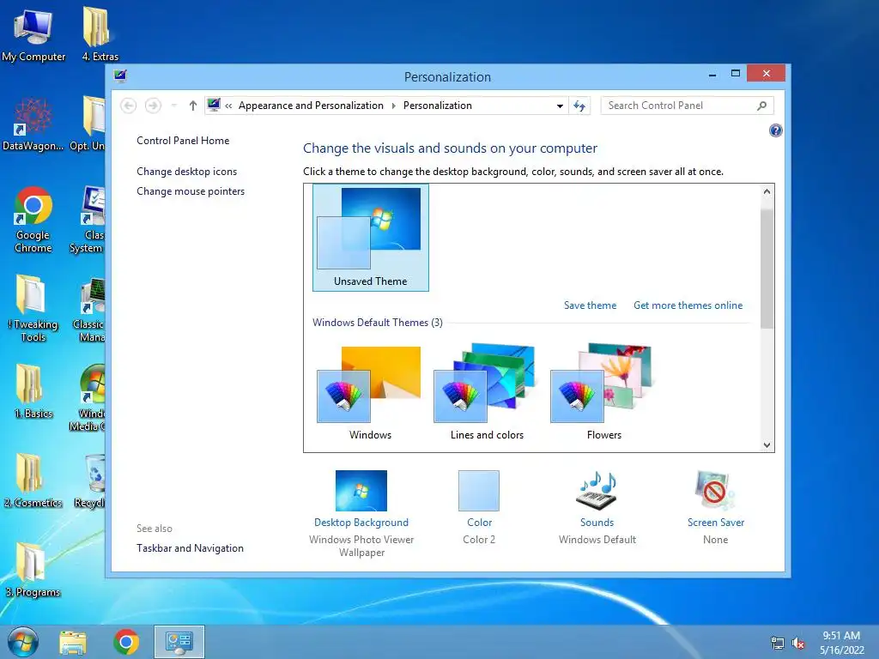Select the 4. Extras desktop folder

click(100, 34)
